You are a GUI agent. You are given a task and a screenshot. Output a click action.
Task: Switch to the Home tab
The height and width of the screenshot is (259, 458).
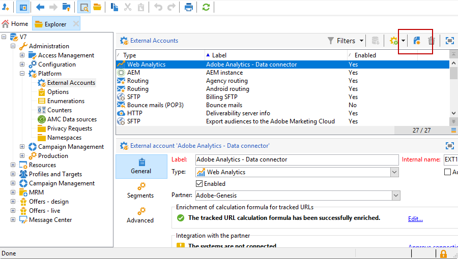tap(15, 24)
